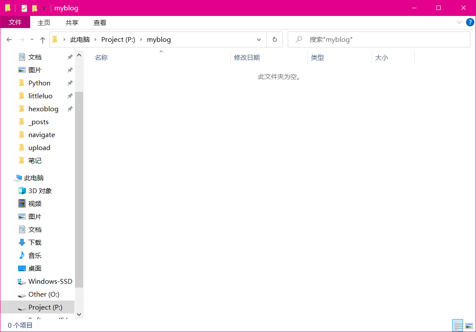Open the recent locations dropdown arrow

[32, 40]
